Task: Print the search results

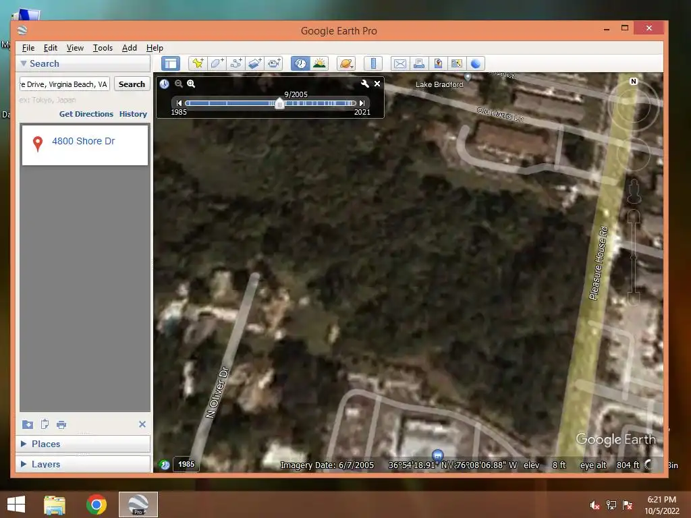Action: click(61, 425)
